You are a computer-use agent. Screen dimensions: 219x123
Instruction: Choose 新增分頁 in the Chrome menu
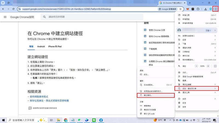tap(197, 15)
